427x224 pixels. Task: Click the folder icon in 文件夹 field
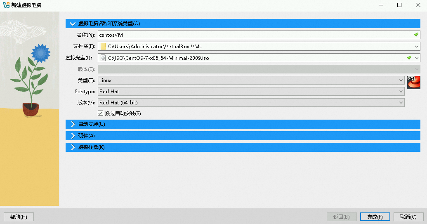tap(103, 47)
